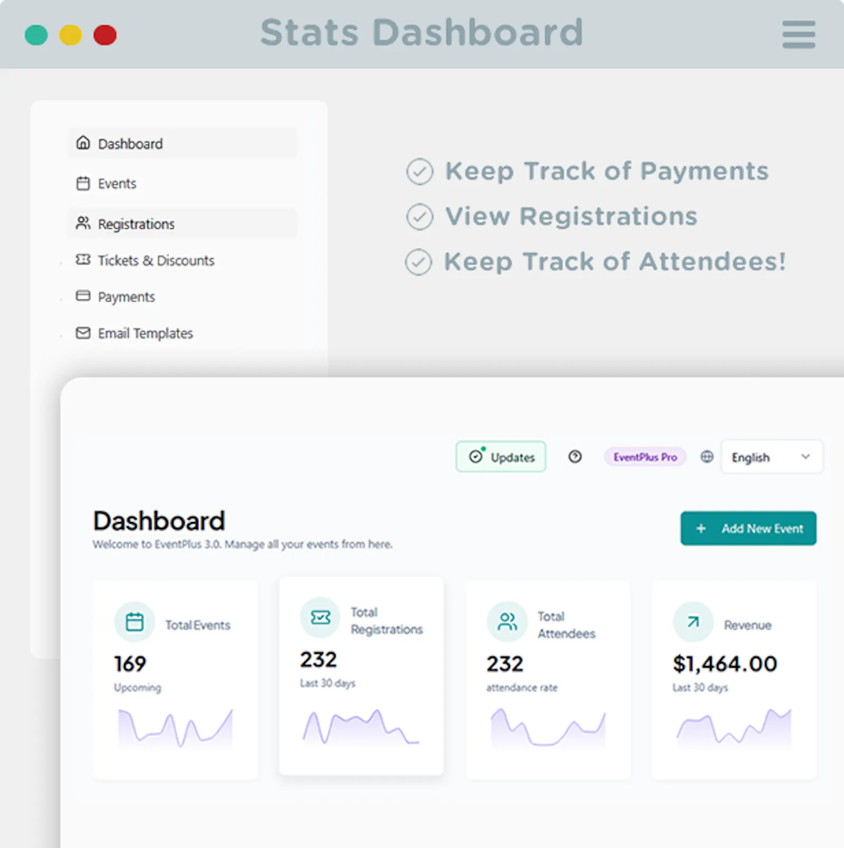Click Last 30 days under Revenue
The height and width of the screenshot is (848, 844).
pyautogui.click(x=700, y=688)
